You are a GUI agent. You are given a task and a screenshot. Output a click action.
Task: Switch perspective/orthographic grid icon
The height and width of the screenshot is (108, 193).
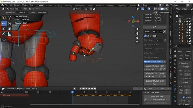click(137, 42)
